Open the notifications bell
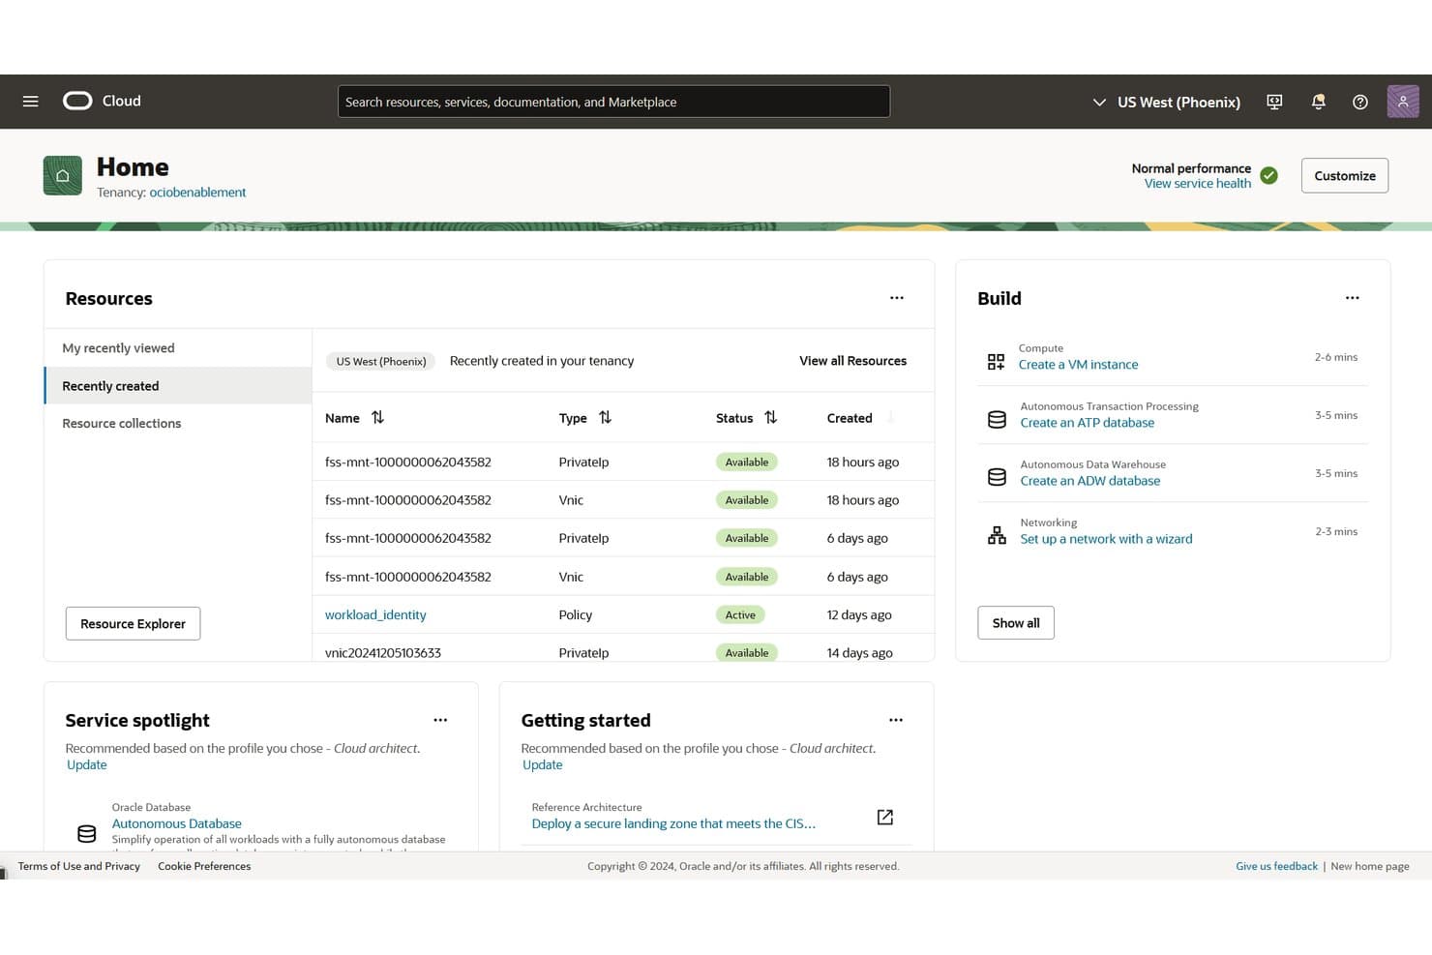Viewport: 1432px width, 955px height. point(1318,102)
